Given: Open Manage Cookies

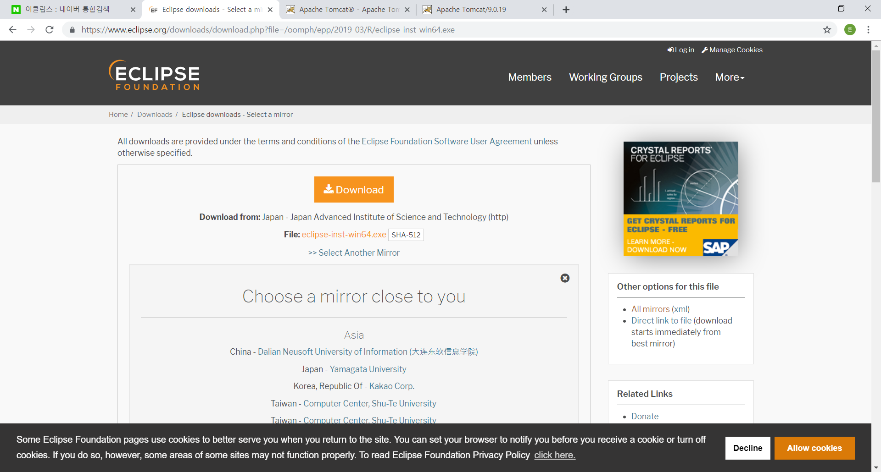Looking at the screenshot, I should [x=732, y=50].
